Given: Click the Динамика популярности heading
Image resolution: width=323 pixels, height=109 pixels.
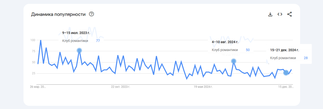Looking at the screenshot, I should (58, 14).
